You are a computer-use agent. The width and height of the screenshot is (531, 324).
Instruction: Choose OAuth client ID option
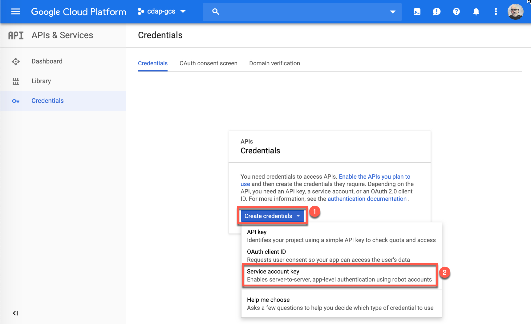coord(341,256)
